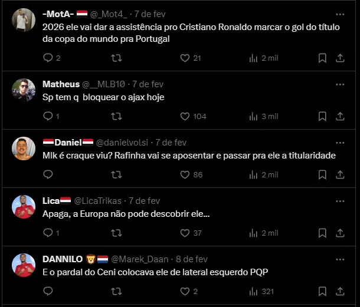
Task: View analytics on Matheus's tweet
Action: coord(254,116)
